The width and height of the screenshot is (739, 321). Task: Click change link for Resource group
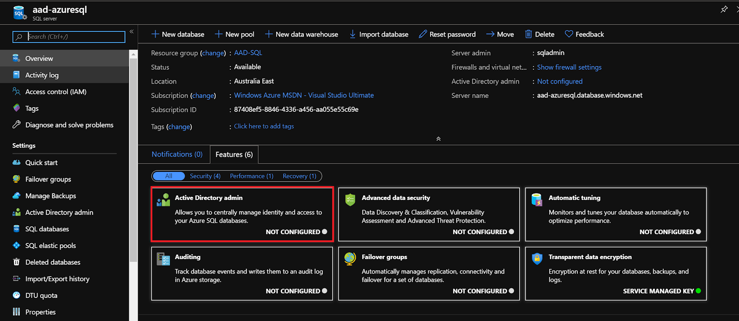[213, 53]
